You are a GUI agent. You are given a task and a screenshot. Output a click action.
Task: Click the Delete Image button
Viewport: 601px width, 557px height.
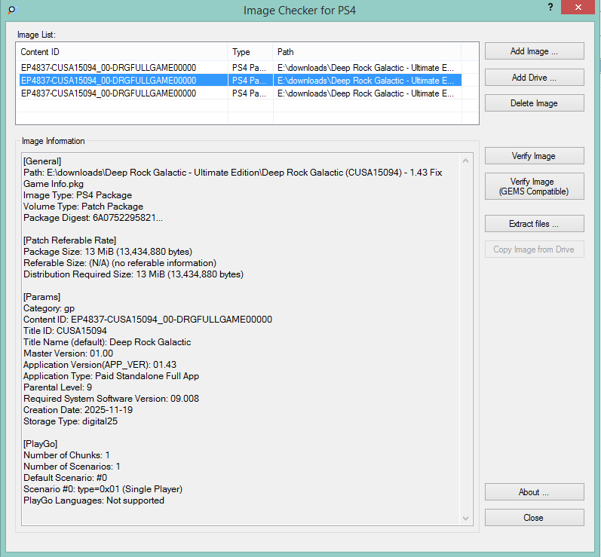tap(534, 103)
